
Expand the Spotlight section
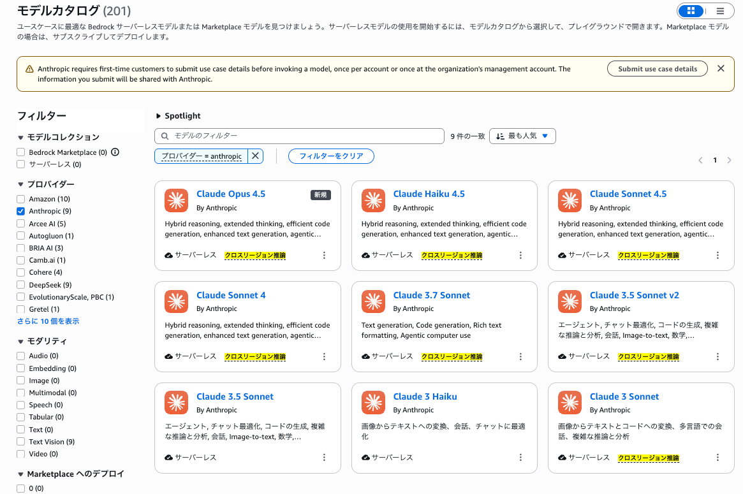(x=159, y=116)
